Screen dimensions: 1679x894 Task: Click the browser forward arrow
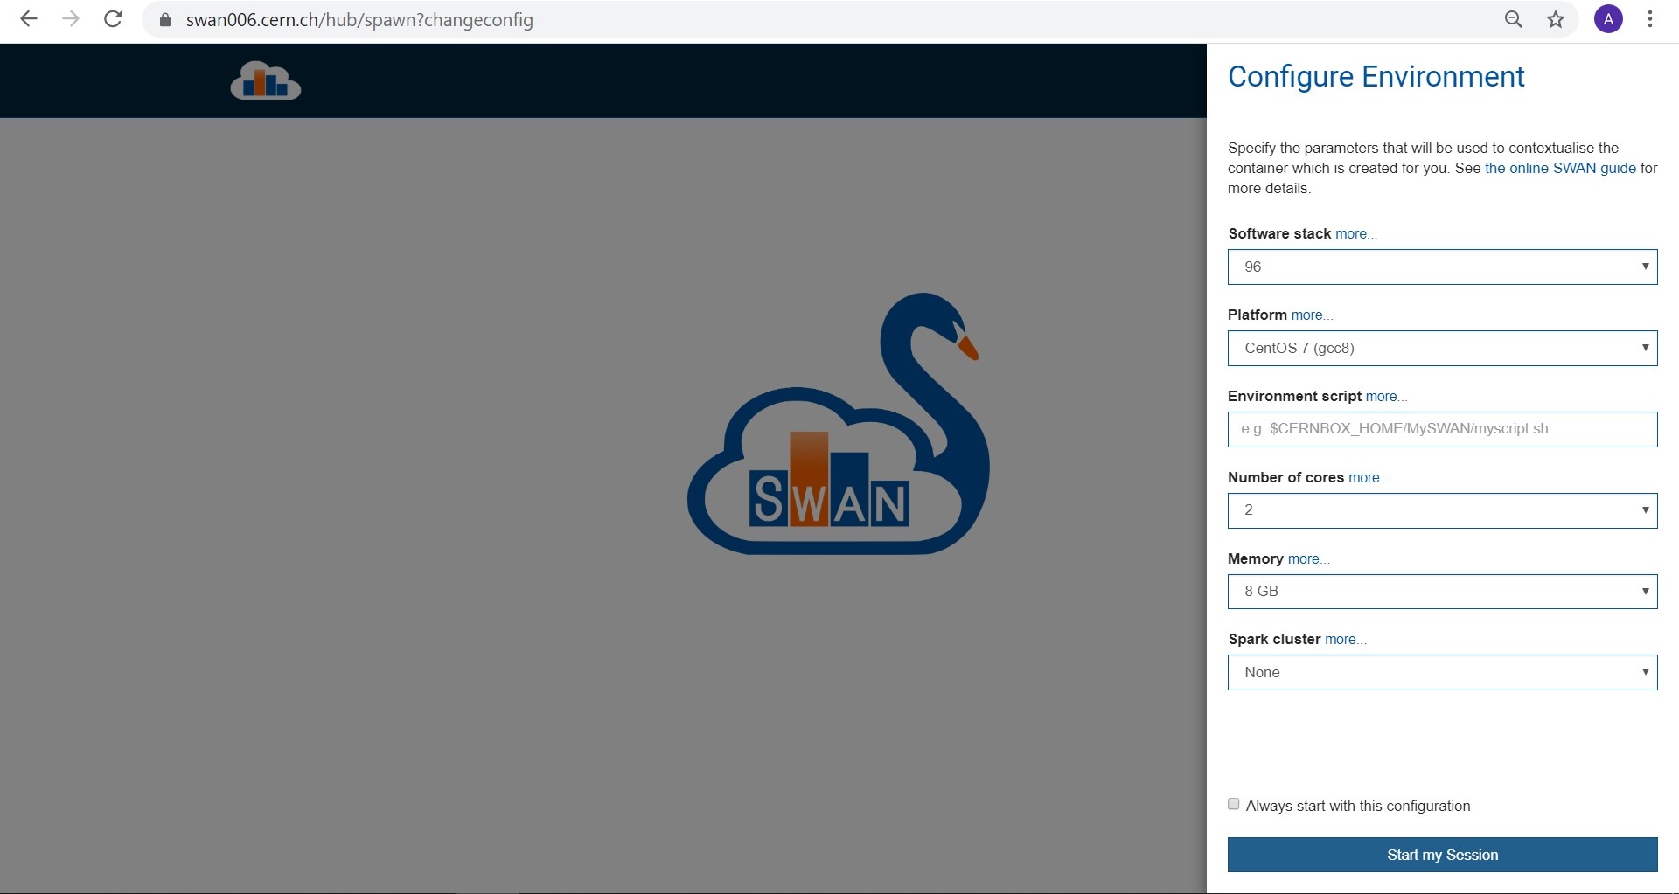71,19
